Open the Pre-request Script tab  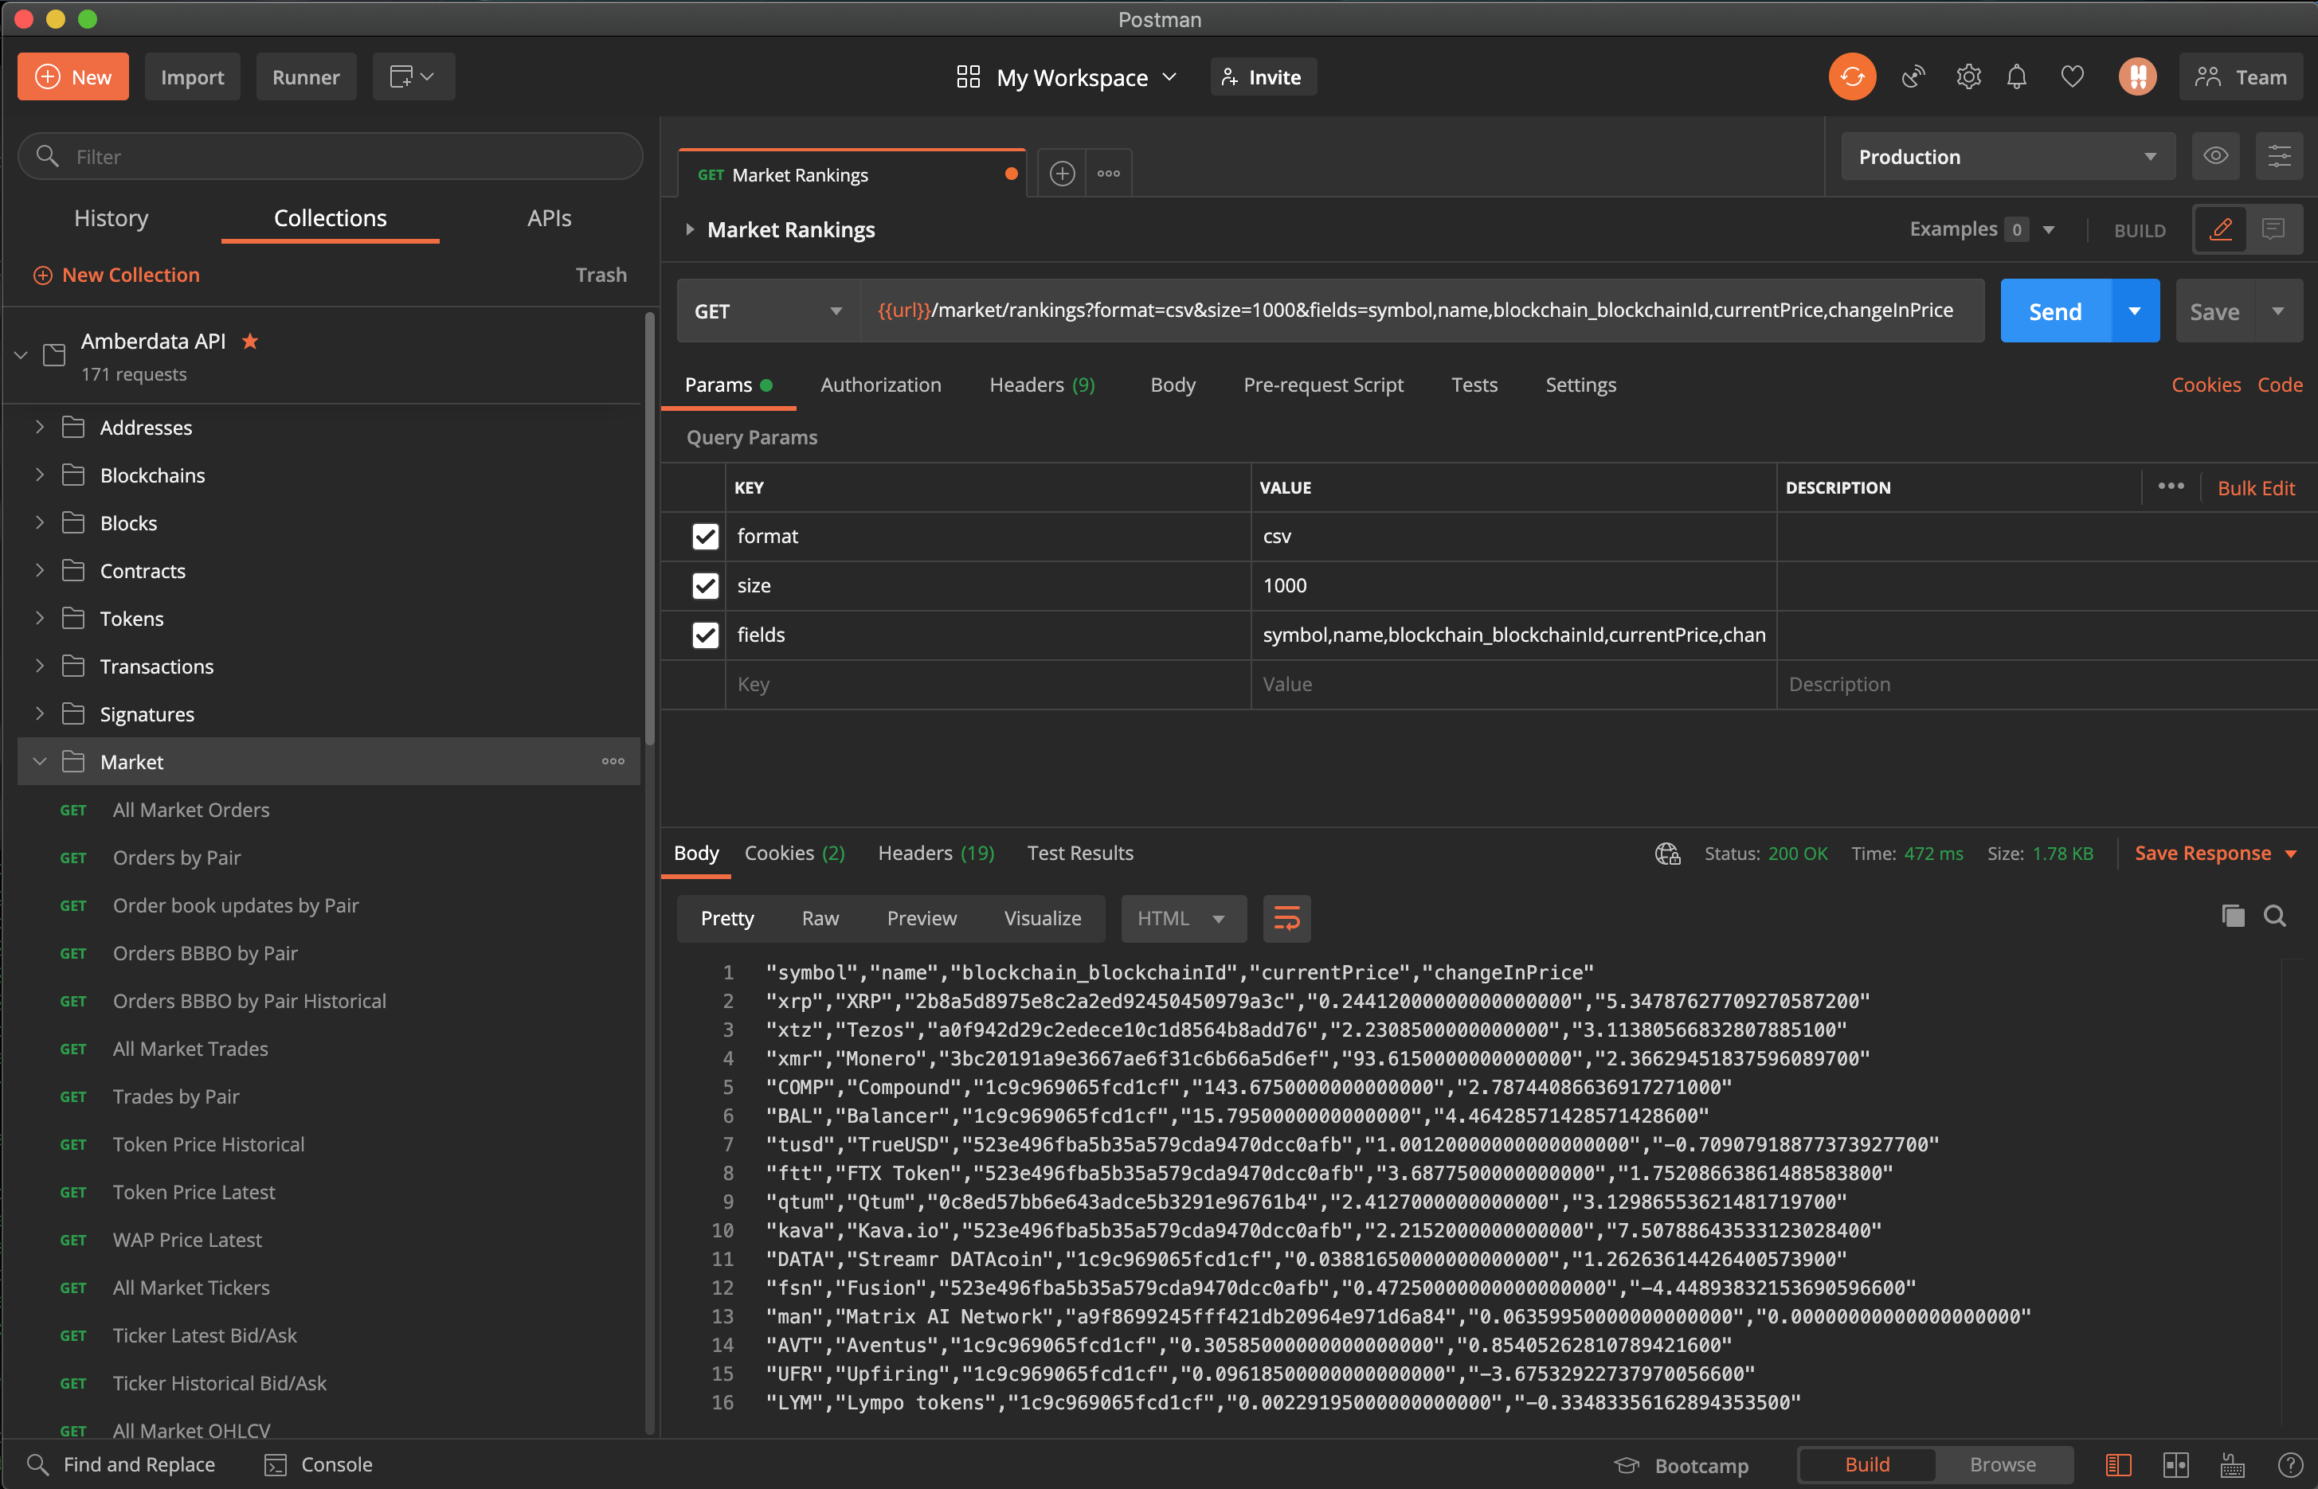[1323, 385]
